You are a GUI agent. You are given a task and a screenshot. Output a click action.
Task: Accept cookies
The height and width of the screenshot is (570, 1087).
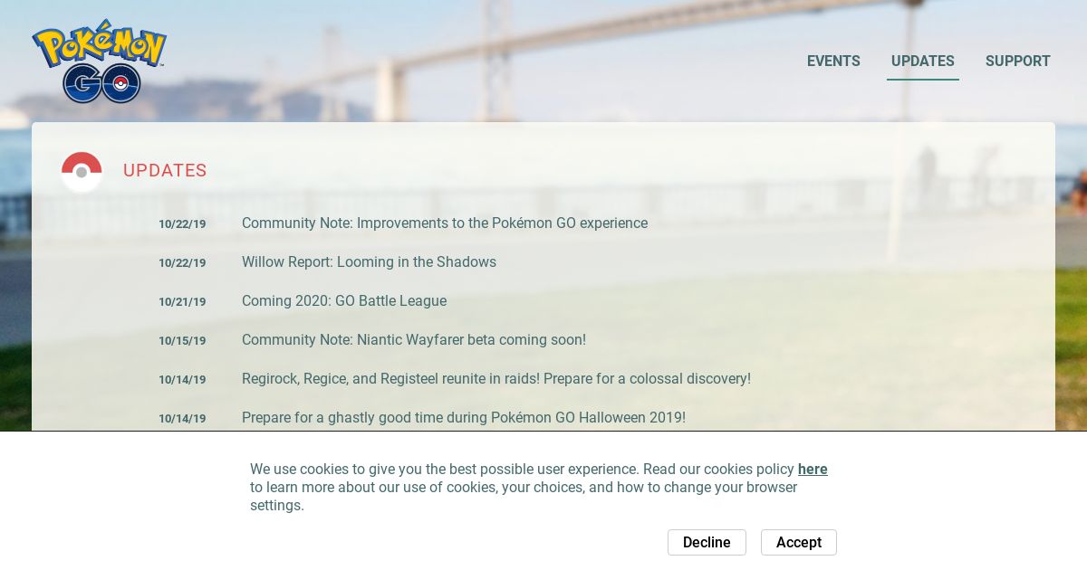tap(799, 542)
